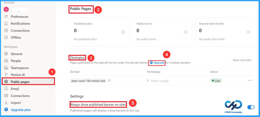The width and height of the screenshot is (260, 117).
Task: Click the Public pages globe icon
Action: click(6, 82)
